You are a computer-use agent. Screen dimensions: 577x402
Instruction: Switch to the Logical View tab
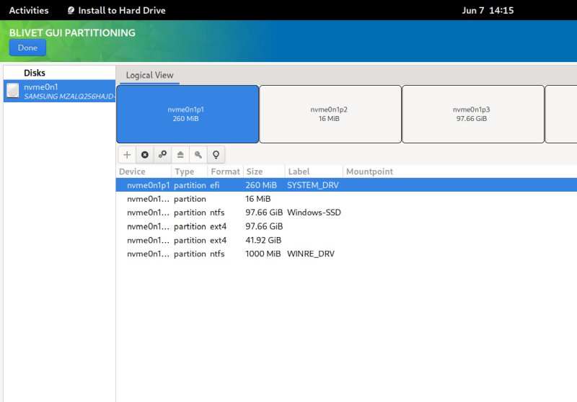(149, 75)
